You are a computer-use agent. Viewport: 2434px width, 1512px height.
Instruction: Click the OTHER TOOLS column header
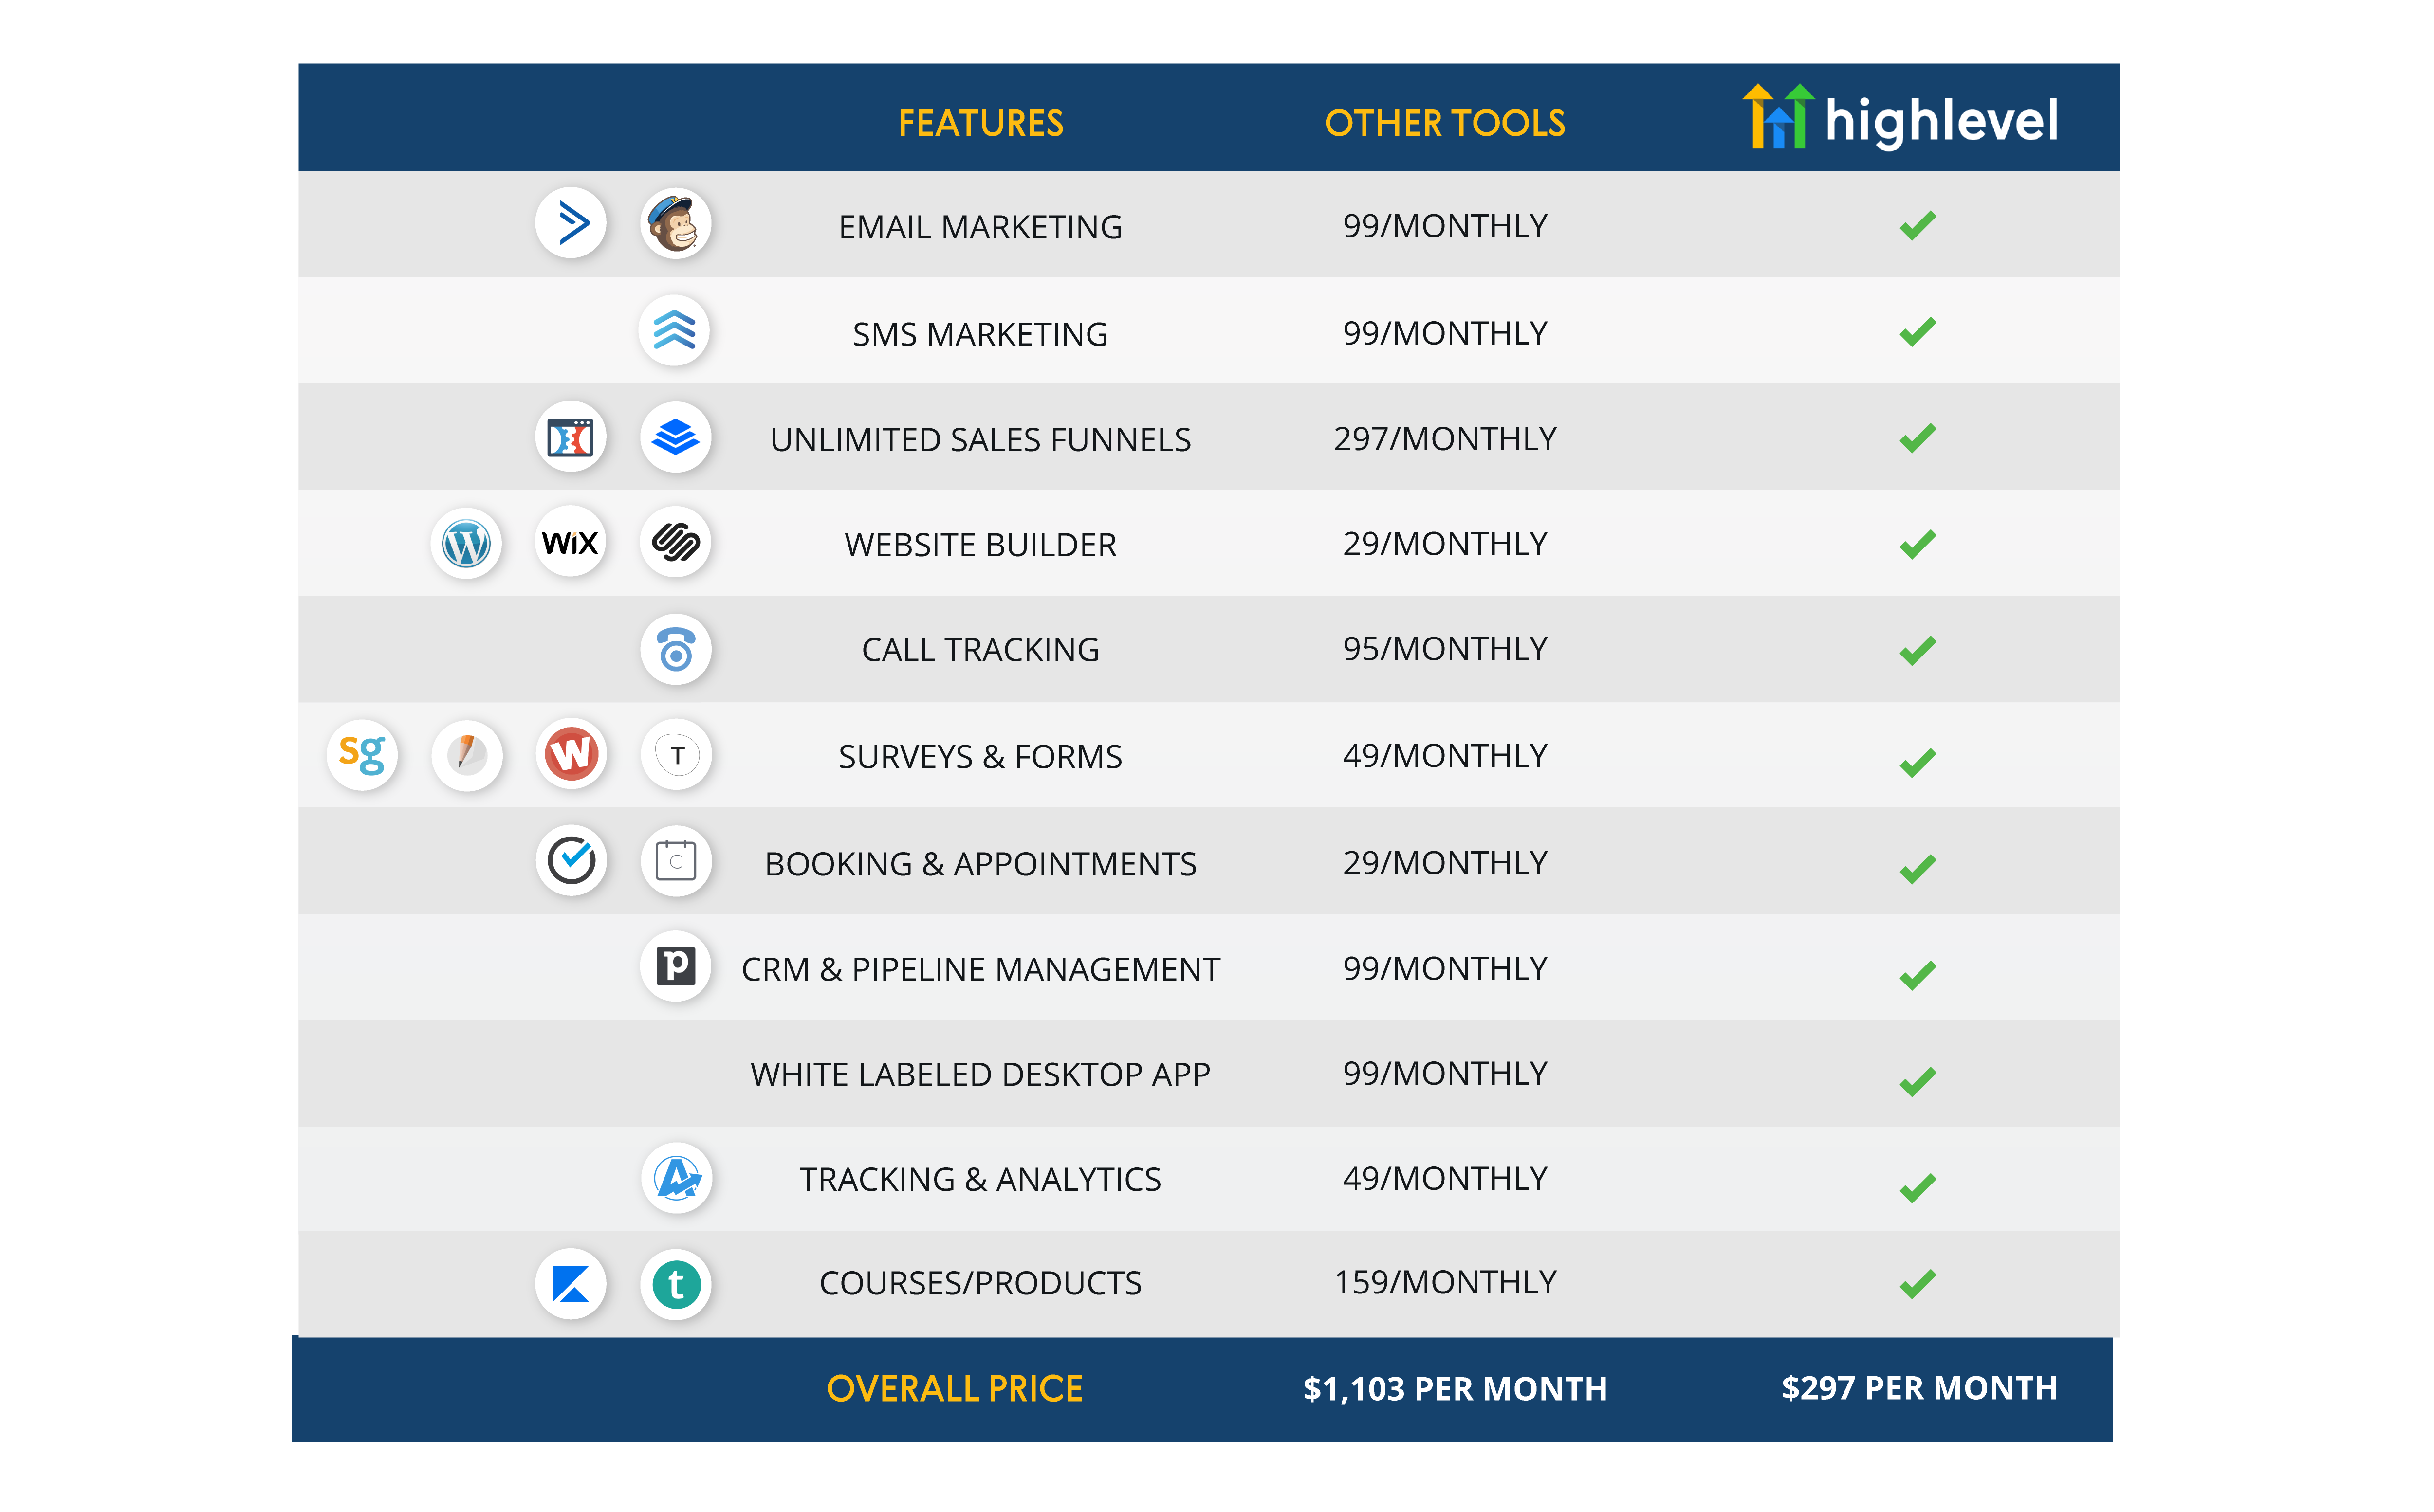coord(1444,123)
